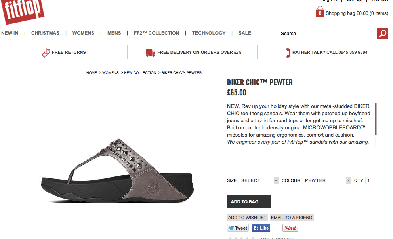393x239 pixels.
Task: Click the Facebook Like button
Action: pyautogui.click(x=261, y=228)
